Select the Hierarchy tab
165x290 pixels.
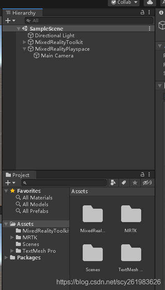[23, 13]
